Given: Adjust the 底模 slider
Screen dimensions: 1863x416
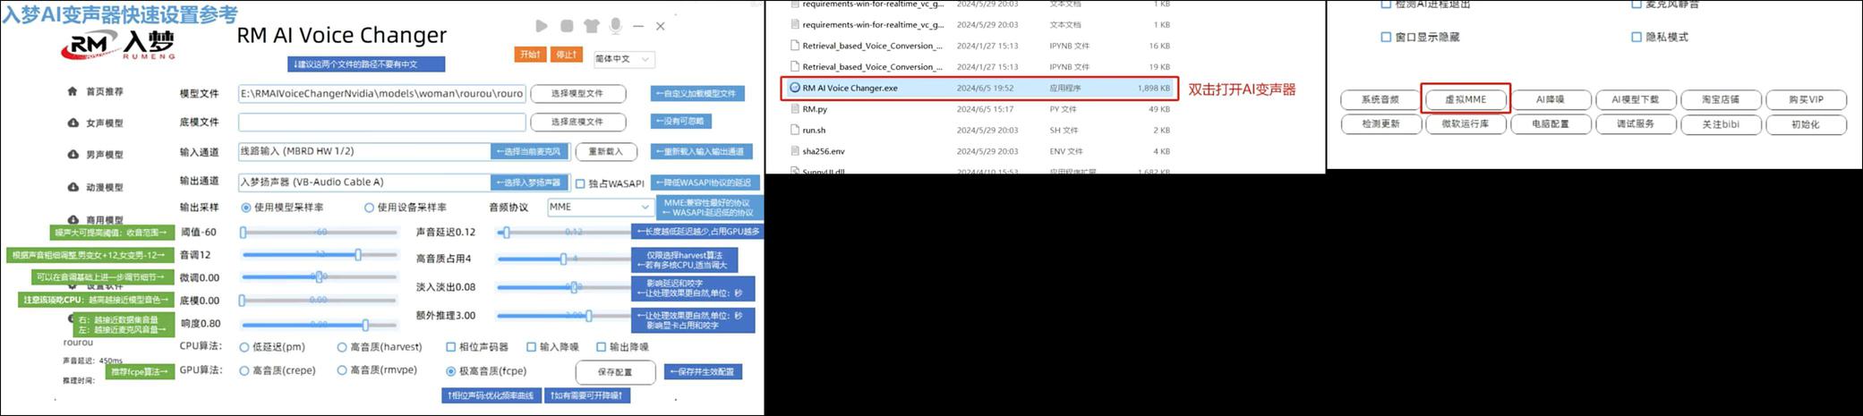Looking at the screenshot, I should coord(319,301).
